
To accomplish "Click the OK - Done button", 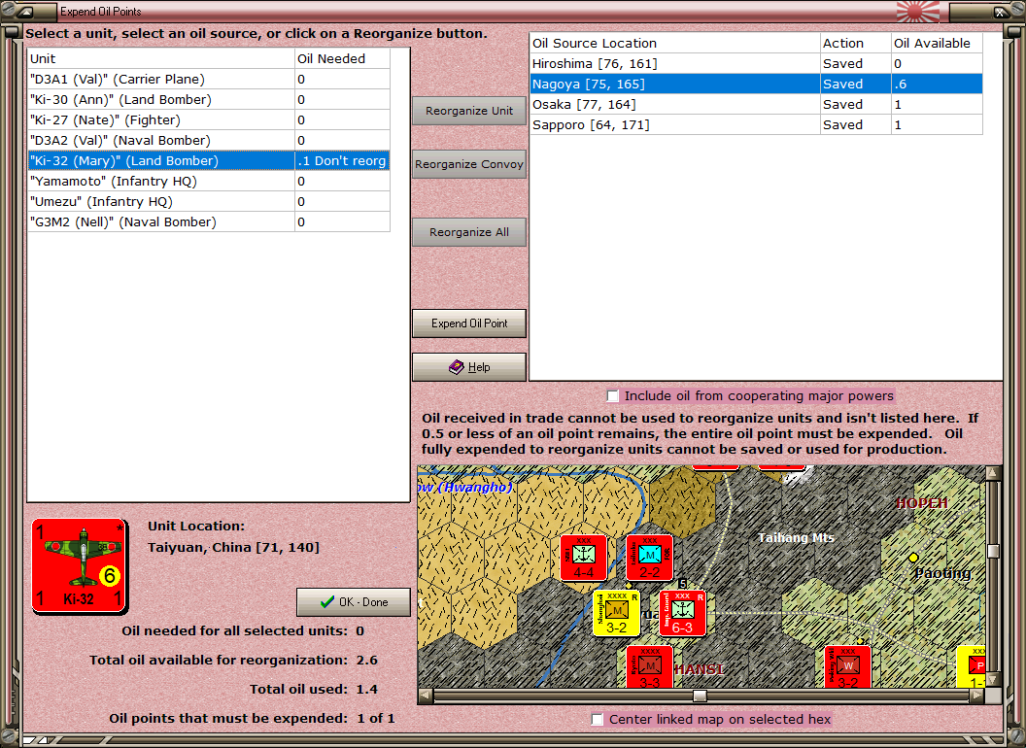I will tap(354, 602).
